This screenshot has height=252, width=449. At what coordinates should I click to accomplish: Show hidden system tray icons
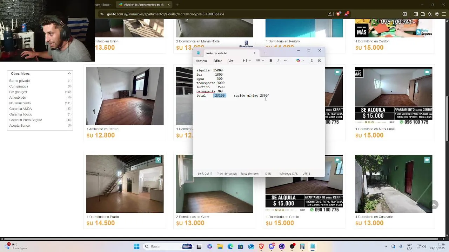(x=386, y=246)
